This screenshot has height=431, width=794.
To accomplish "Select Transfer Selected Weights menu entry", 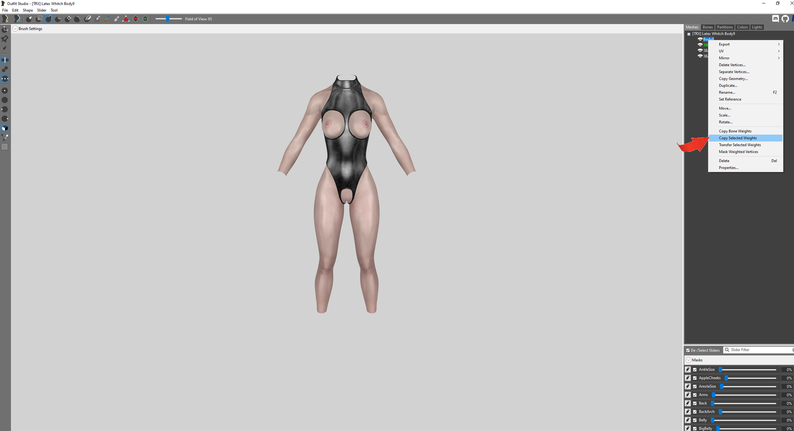I will pos(746,145).
